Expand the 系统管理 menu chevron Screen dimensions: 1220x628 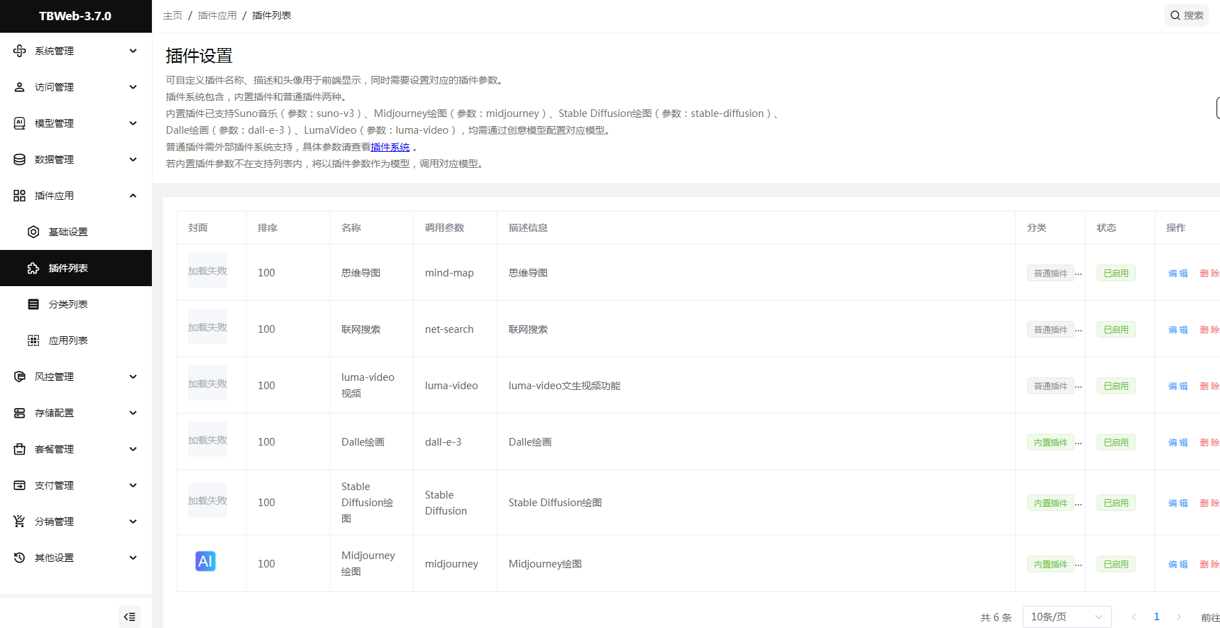[x=133, y=51]
